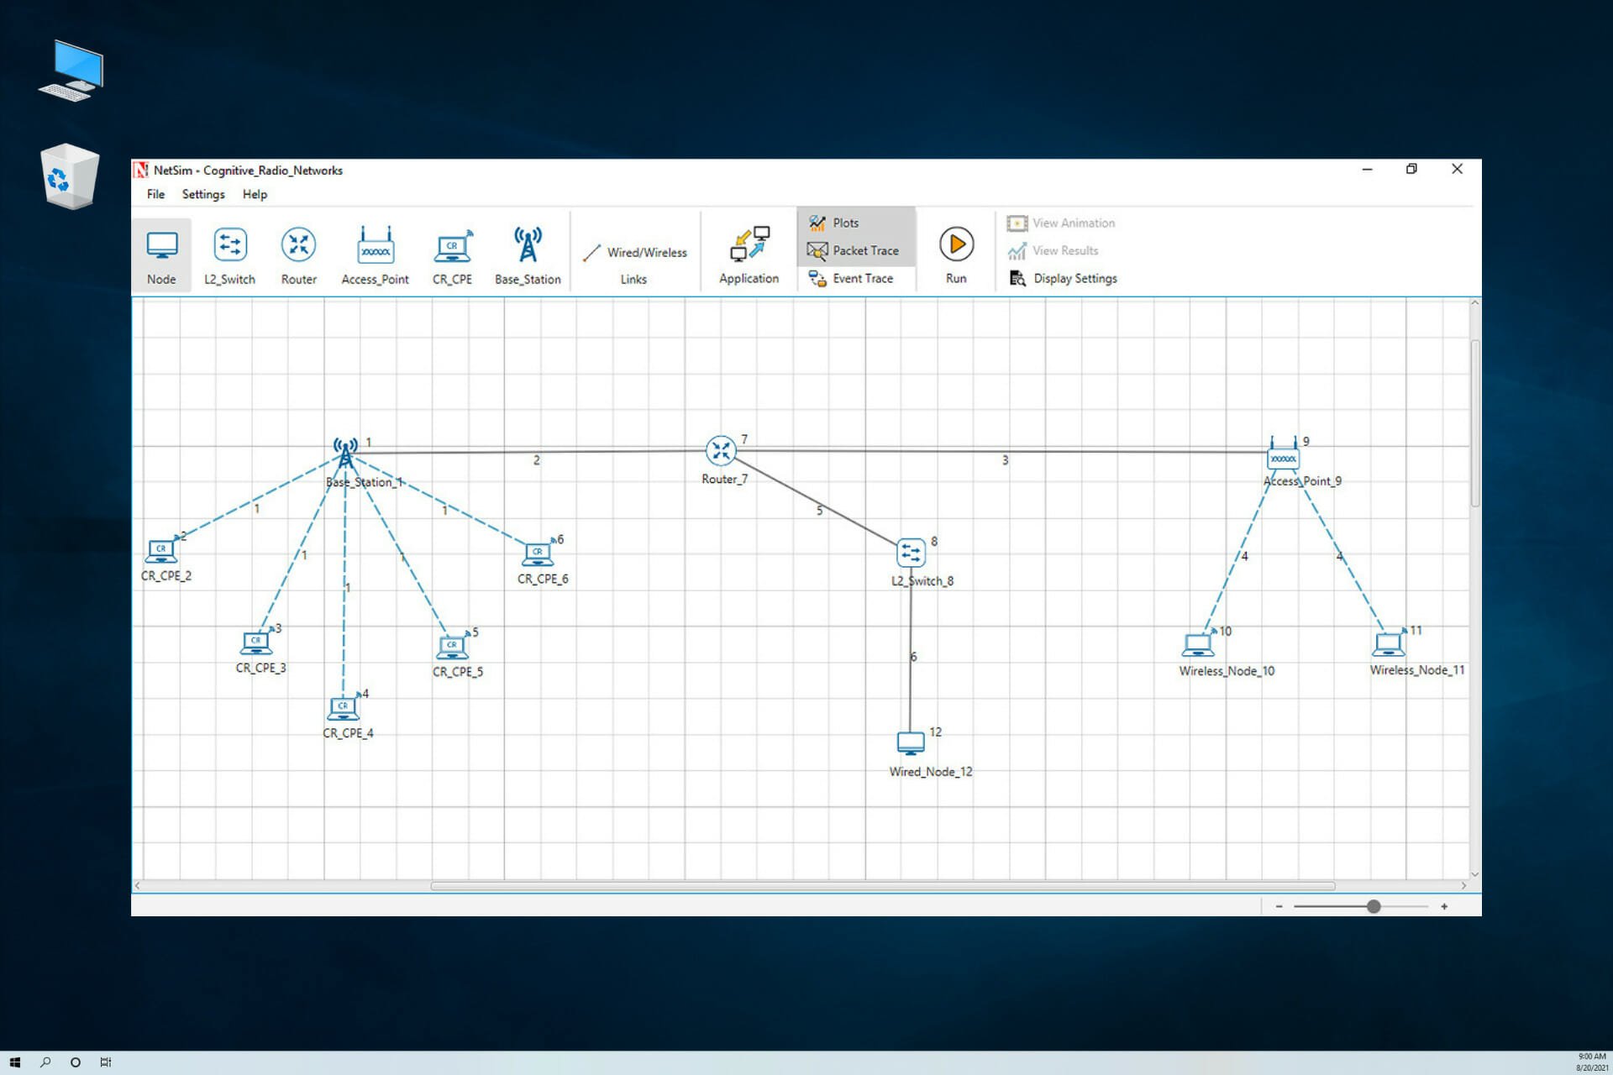The height and width of the screenshot is (1075, 1613).
Task: Select the Base_Station device tool
Action: point(528,255)
